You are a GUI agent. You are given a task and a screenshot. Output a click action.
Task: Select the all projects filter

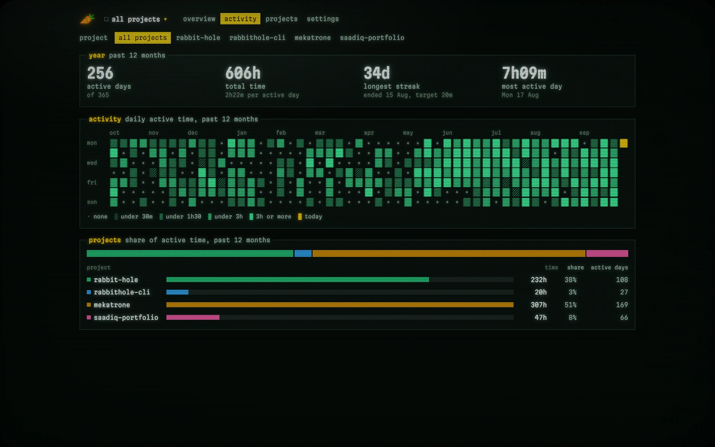(x=143, y=38)
